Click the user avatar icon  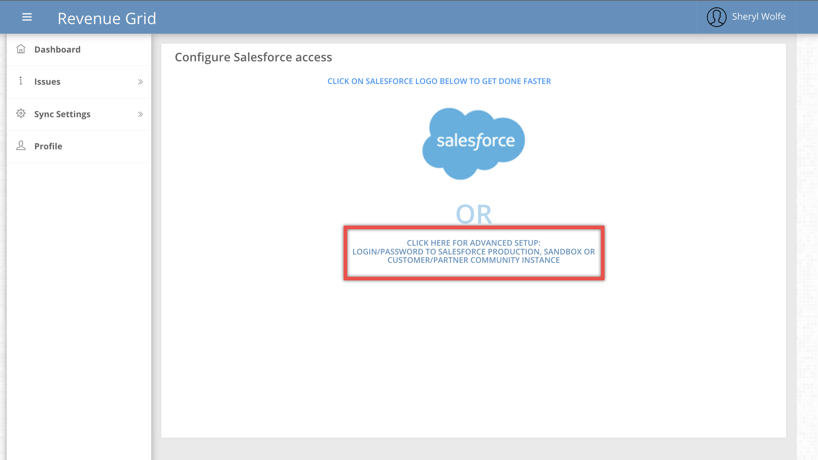(716, 17)
